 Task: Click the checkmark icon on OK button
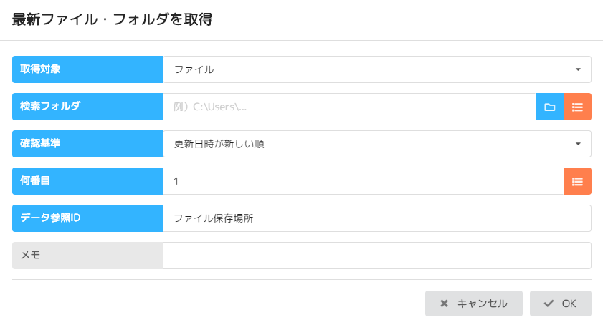coord(549,304)
